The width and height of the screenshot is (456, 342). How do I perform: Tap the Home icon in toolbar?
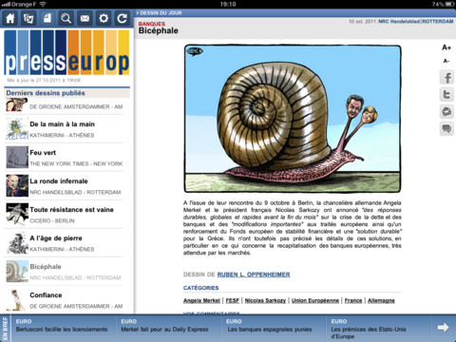(10, 19)
